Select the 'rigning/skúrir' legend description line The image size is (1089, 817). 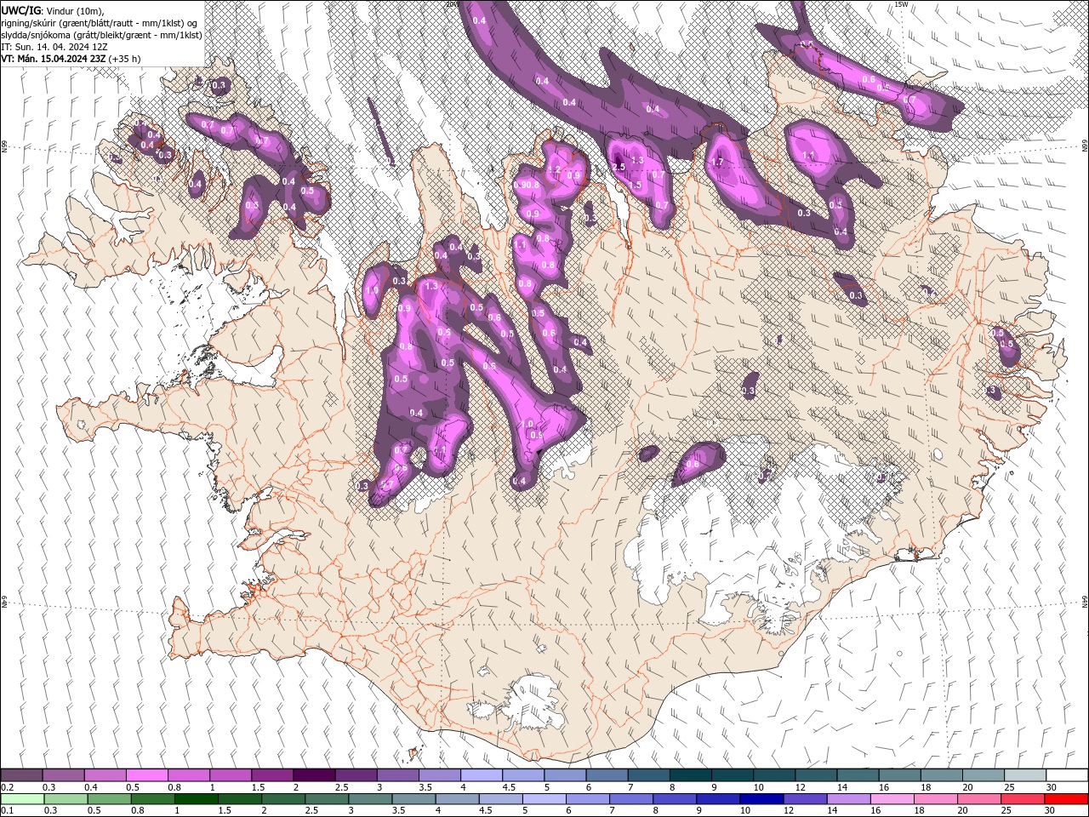click(x=100, y=22)
